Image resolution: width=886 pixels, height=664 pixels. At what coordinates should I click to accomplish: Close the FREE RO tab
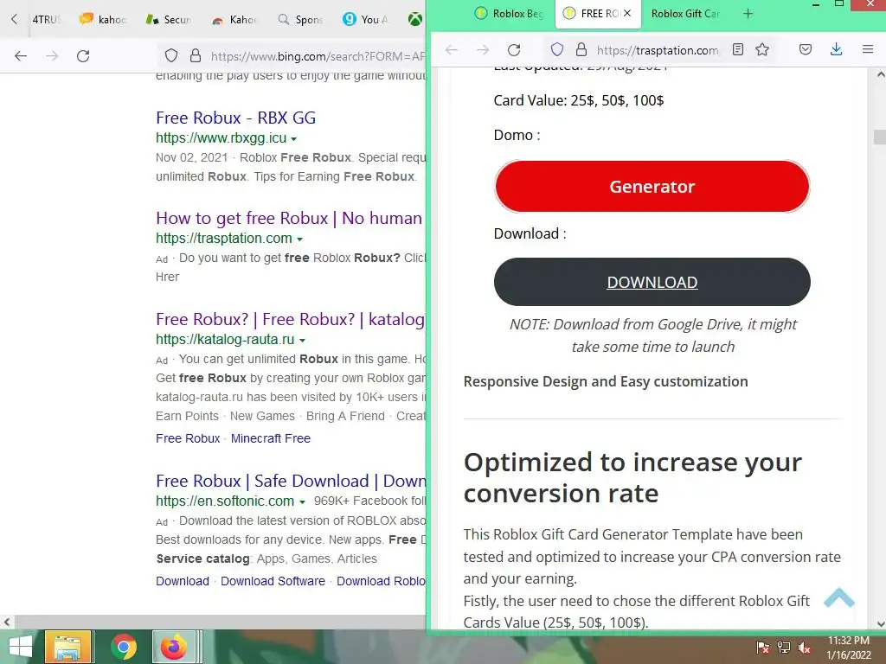pos(627,13)
